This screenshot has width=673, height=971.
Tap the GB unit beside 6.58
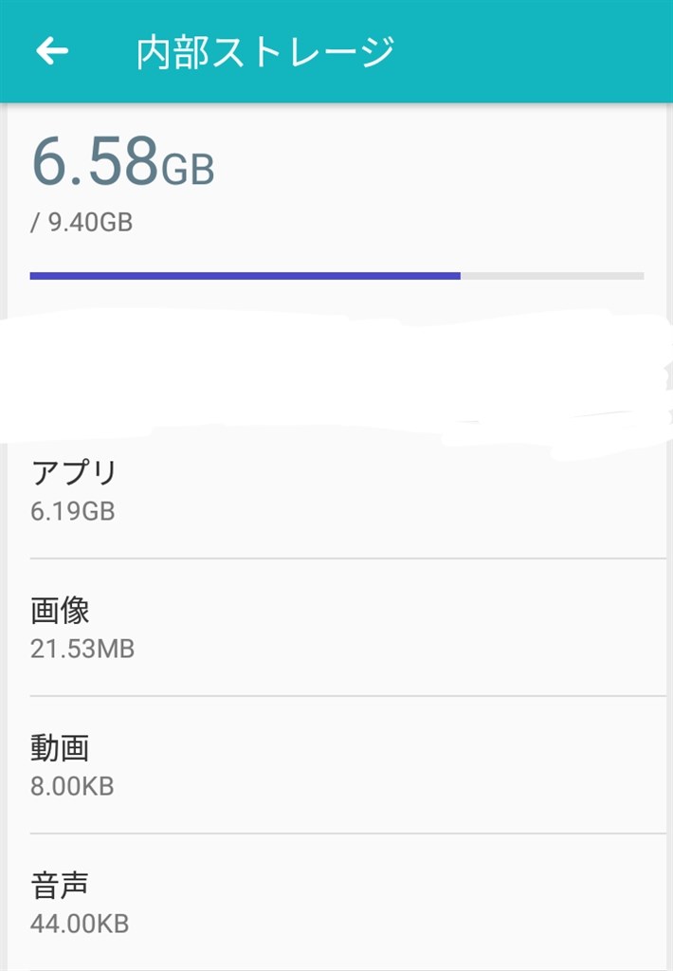(188, 169)
